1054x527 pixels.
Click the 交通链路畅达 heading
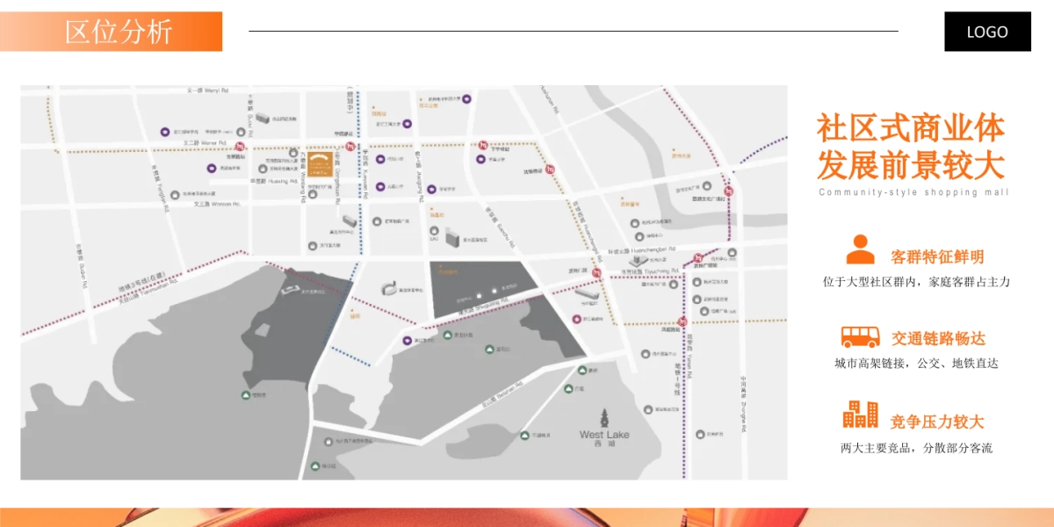click(938, 338)
